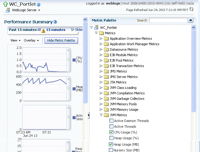Expand JMS Server Metrics
This screenshot has height=152, width=200.
[x=101, y=76]
